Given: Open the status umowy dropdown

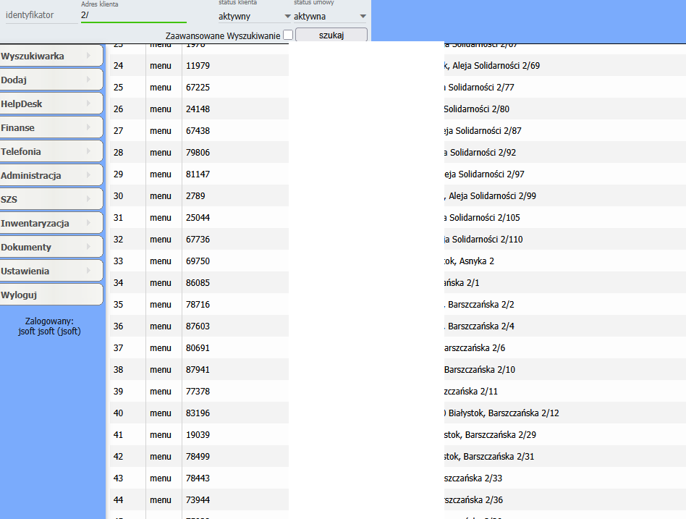Looking at the screenshot, I should (330, 16).
